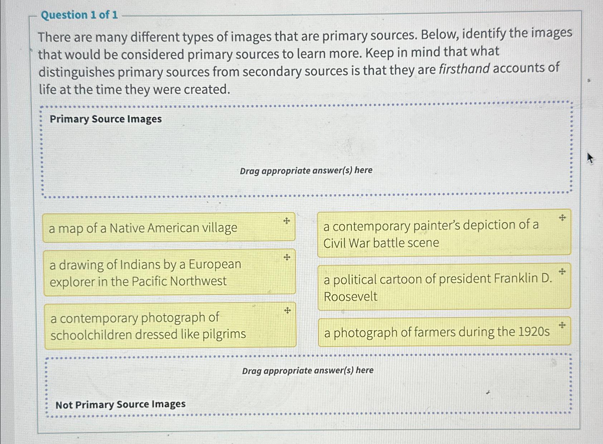Image resolution: width=603 pixels, height=444 pixels.
Task: Click inside the Primary Source Images drop zone
Action: point(306,150)
